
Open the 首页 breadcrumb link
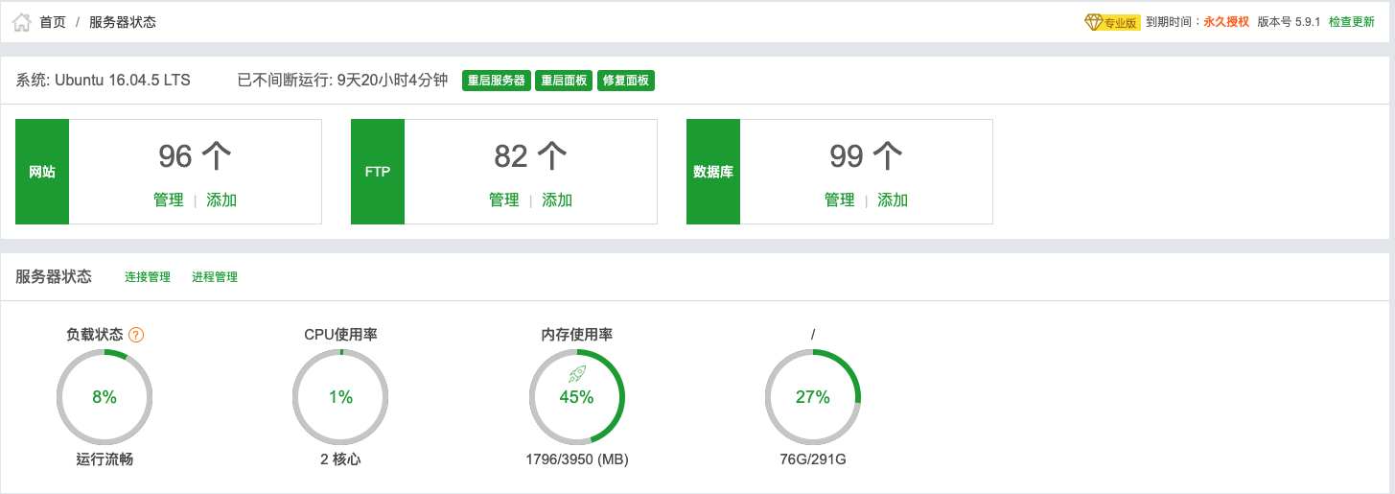(53, 22)
